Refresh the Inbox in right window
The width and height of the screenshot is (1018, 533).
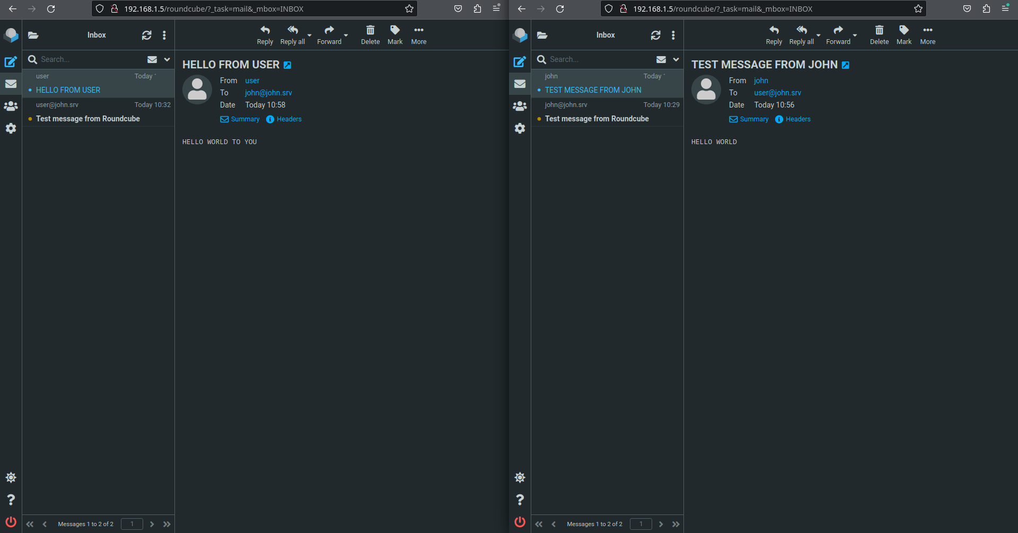click(656, 35)
